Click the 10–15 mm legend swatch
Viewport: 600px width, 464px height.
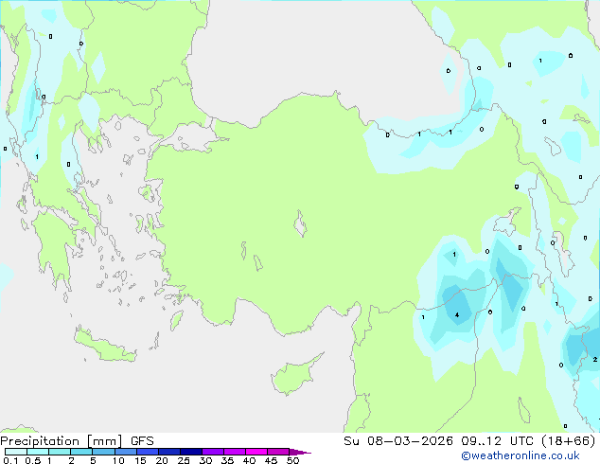coord(125,452)
